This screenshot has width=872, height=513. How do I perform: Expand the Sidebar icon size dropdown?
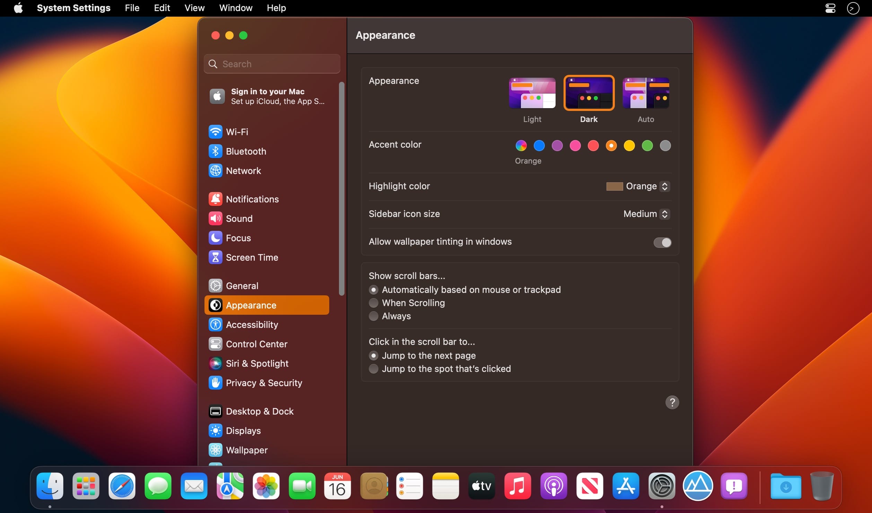pyautogui.click(x=644, y=214)
